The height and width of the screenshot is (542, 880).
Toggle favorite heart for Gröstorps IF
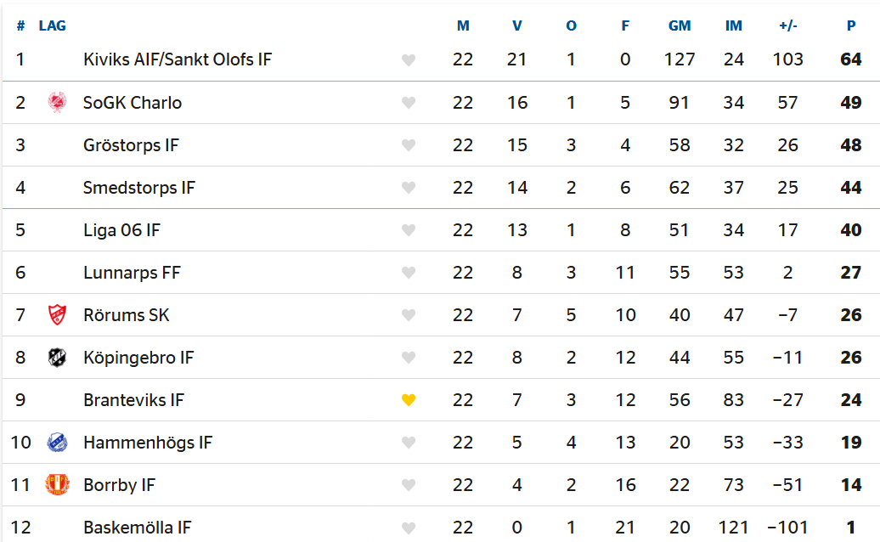coord(409,144)
